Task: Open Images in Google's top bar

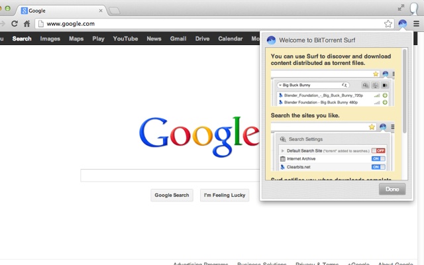Action: 50,38
